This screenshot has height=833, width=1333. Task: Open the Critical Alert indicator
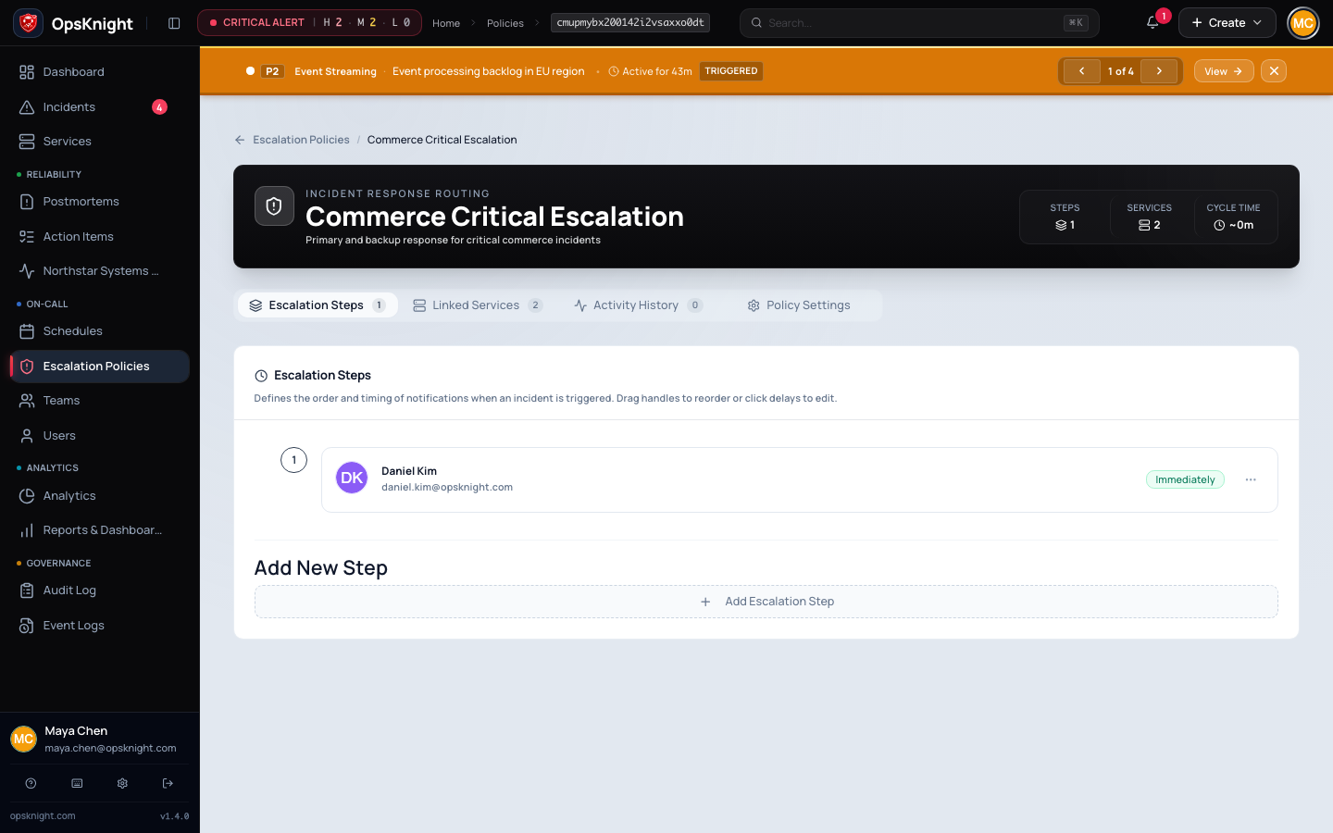(309, 23)
